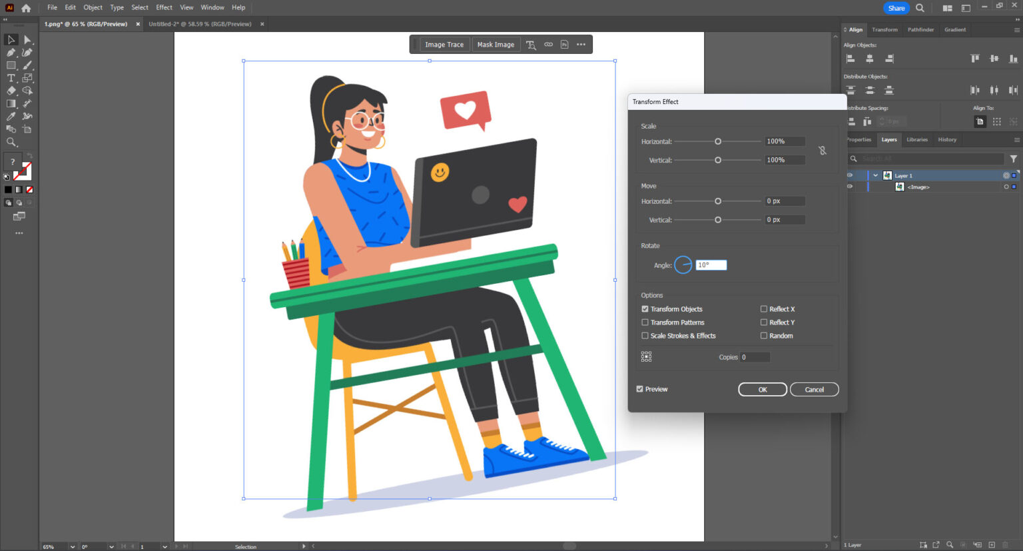
Task: Open the Align panel flyout menu
Action: point(1017,29)
